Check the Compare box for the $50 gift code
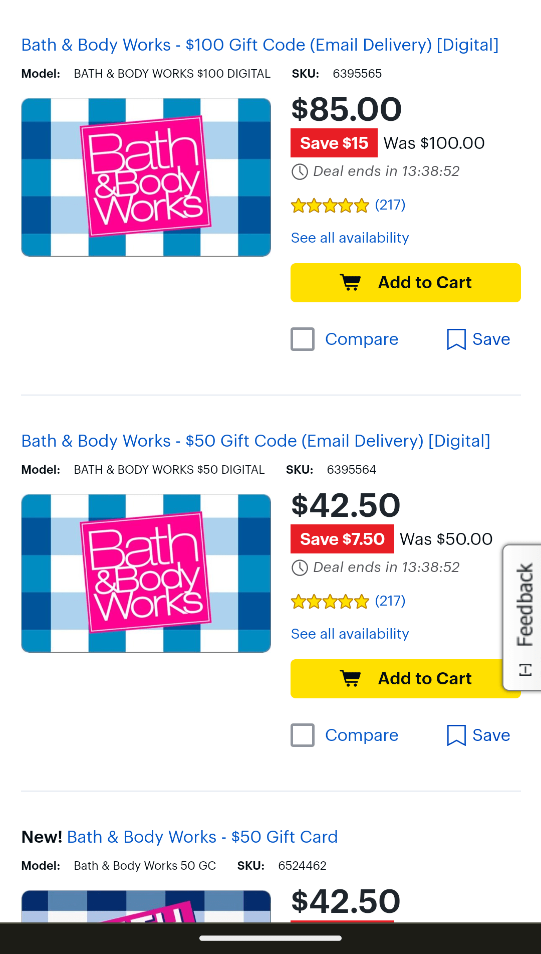Image resolution: width=541 pixels, height=954 pixels. click(302, 735)
